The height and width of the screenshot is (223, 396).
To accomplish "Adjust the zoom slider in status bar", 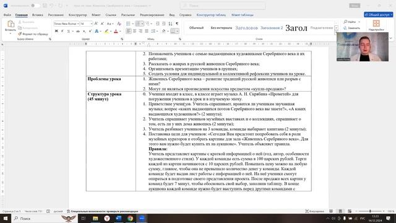I will tap(370, 211).
